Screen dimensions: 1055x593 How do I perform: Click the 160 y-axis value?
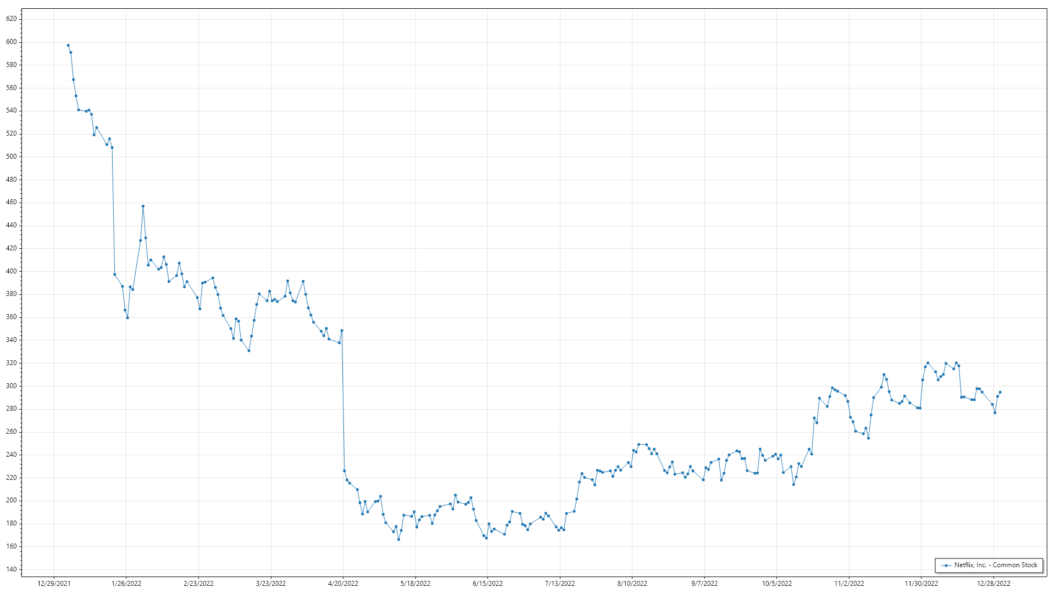coord(12,546)
